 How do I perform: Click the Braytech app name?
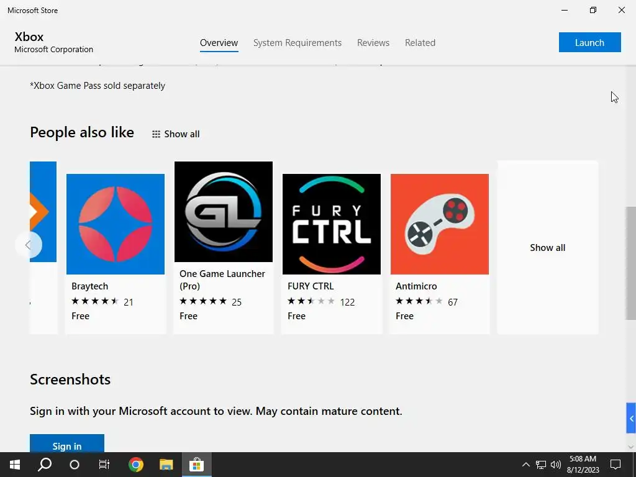pos(89,286)
